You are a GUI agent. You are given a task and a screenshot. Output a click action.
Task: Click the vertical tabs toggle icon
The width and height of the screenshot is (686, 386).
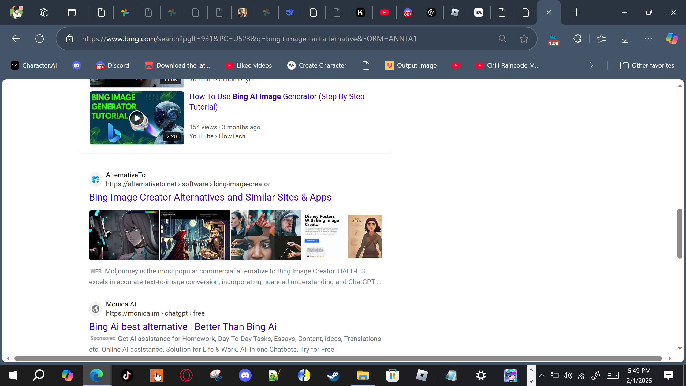tap(72, 12)
